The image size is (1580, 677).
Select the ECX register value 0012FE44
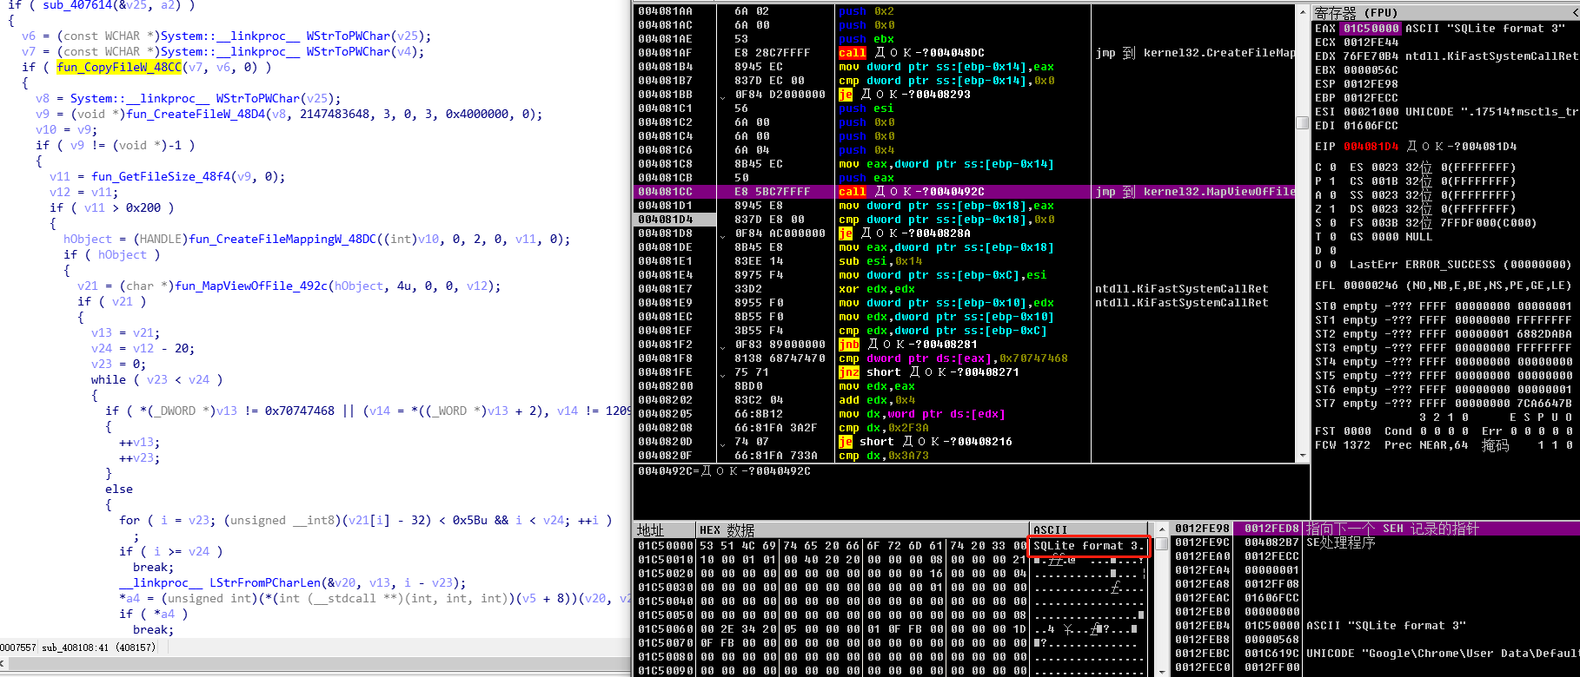tap(1371, 43)
